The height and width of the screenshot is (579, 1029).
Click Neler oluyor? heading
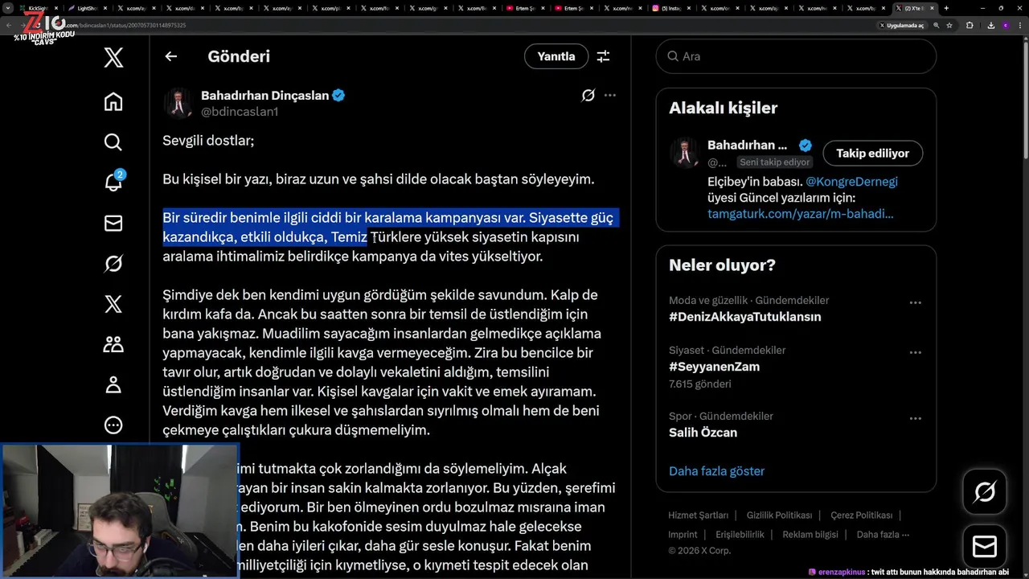(722, 265)
